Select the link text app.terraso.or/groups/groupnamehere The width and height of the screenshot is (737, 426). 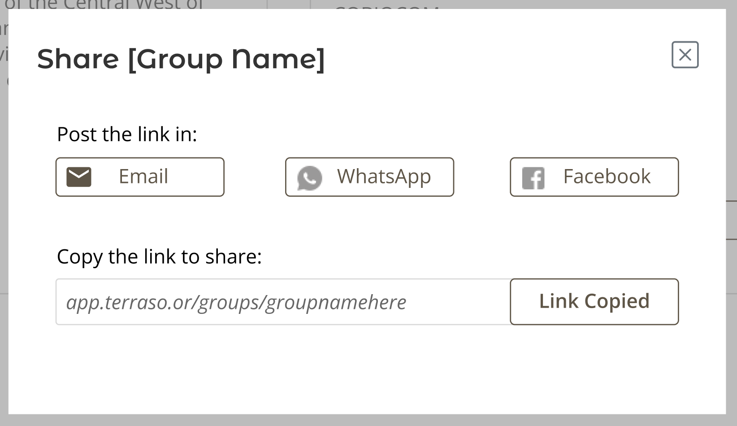coord(237,302)
